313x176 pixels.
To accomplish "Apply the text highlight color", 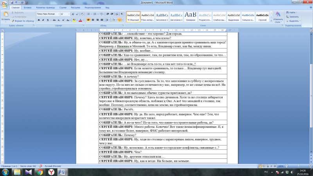I will tap(74, 20).
